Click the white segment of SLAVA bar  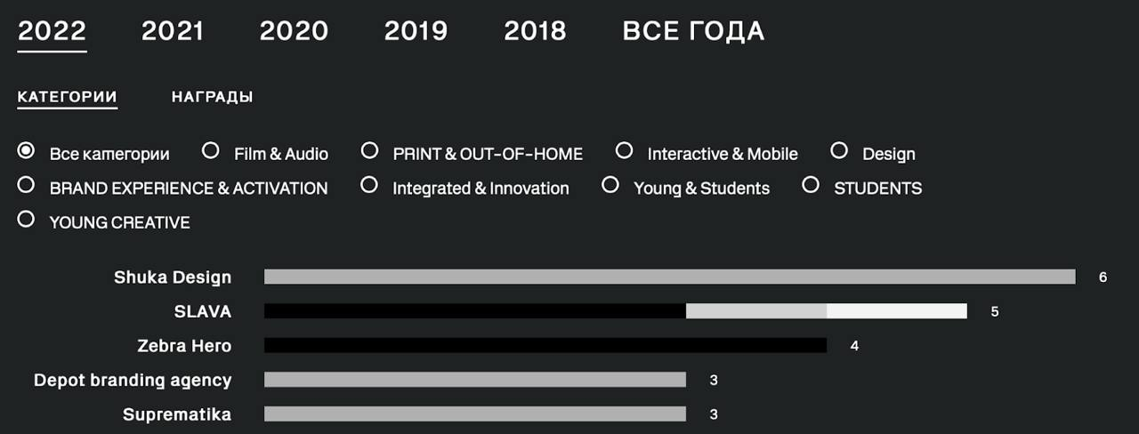[x=896, y=311]
